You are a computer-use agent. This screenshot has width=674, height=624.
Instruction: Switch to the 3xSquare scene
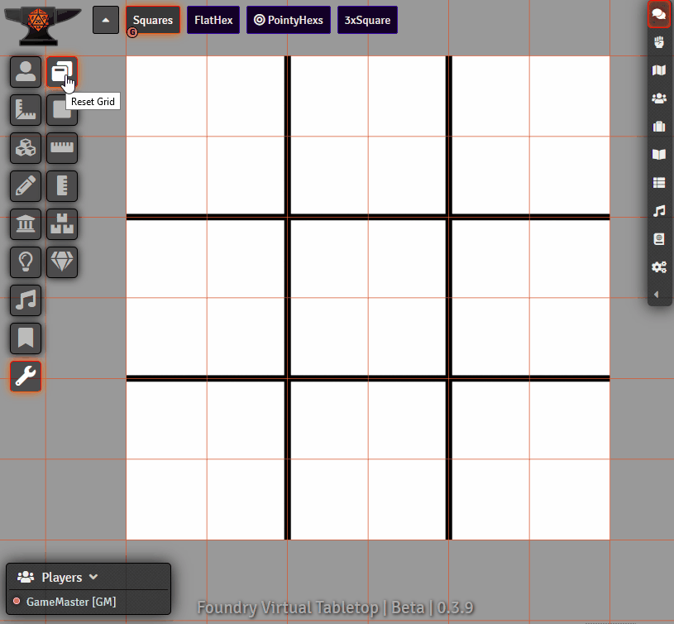pos(367,20)
